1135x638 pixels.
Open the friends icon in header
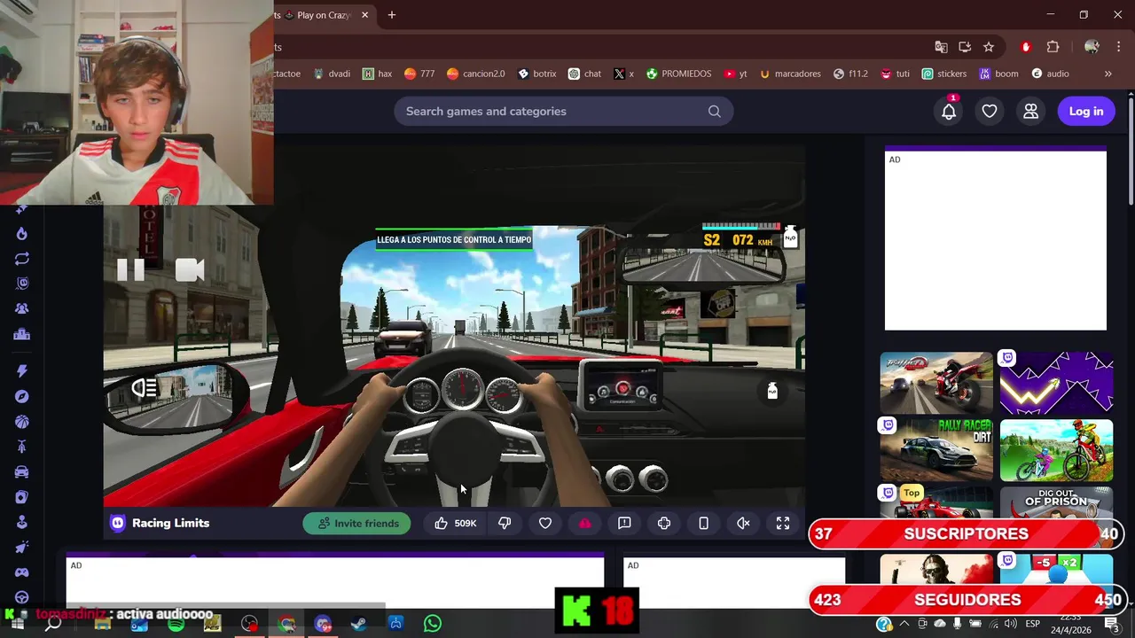[1030, 111]
